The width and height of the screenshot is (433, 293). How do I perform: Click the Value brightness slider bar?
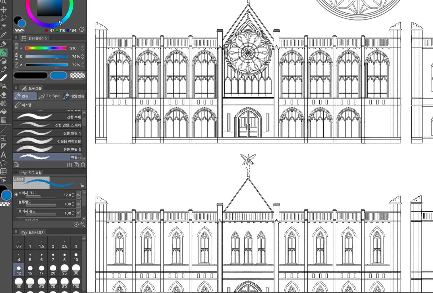tap(46, 65)
